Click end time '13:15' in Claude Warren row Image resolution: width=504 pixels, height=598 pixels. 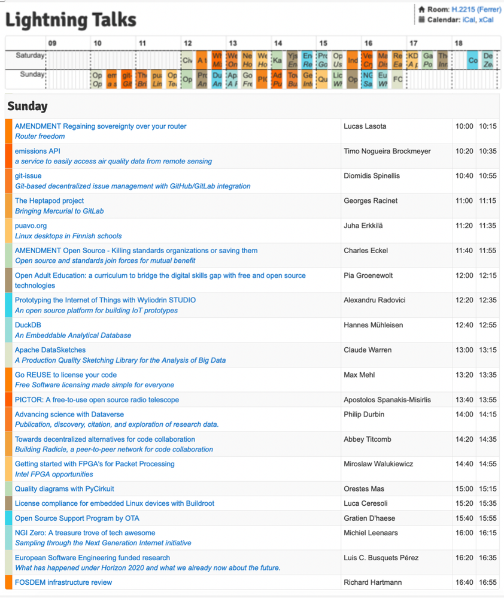(488, 350)
